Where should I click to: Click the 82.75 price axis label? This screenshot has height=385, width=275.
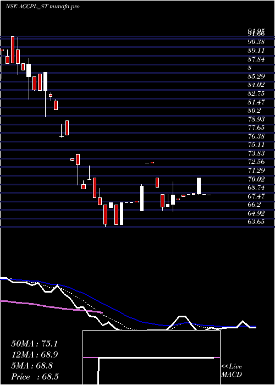(256, 94)
